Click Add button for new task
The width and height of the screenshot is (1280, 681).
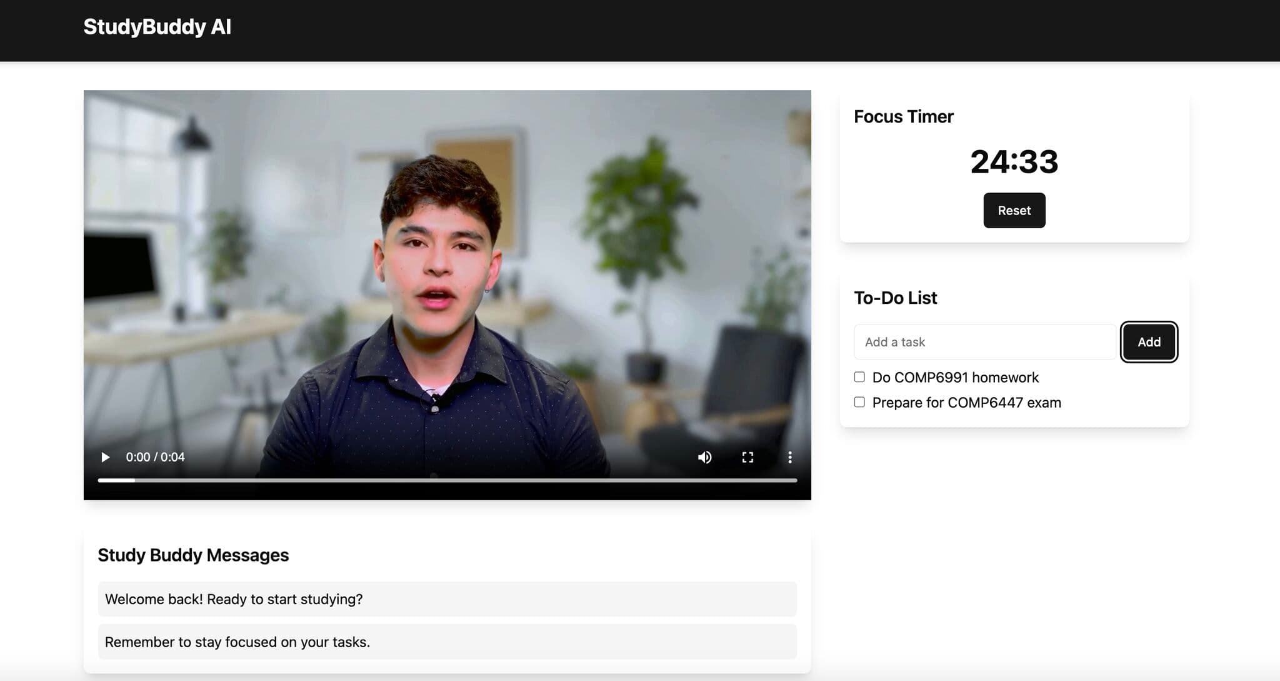pyautogui.click(x=1149, y=341)
